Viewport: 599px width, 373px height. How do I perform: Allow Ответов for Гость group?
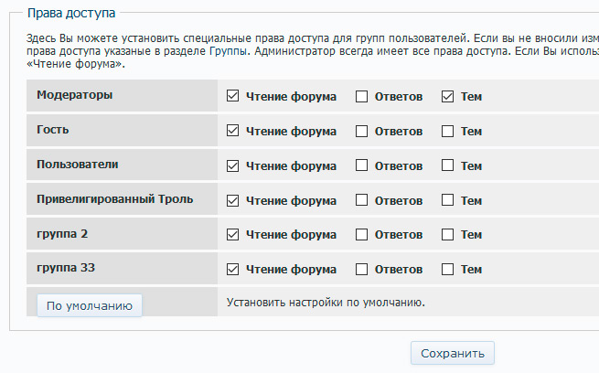tap(361, 131)
